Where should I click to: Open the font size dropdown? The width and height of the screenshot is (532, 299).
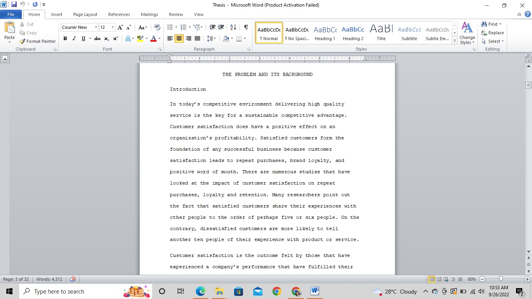coord(113,27)
